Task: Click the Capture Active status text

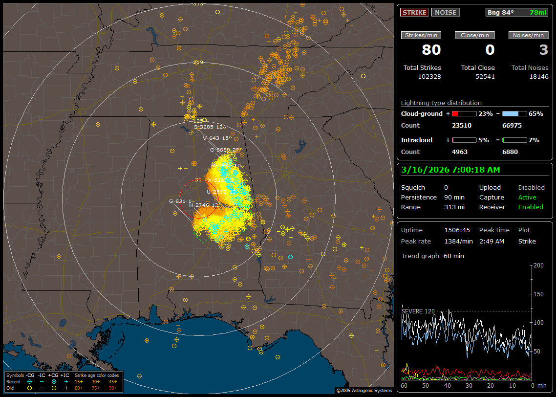Action: click(x=527, y=198)
